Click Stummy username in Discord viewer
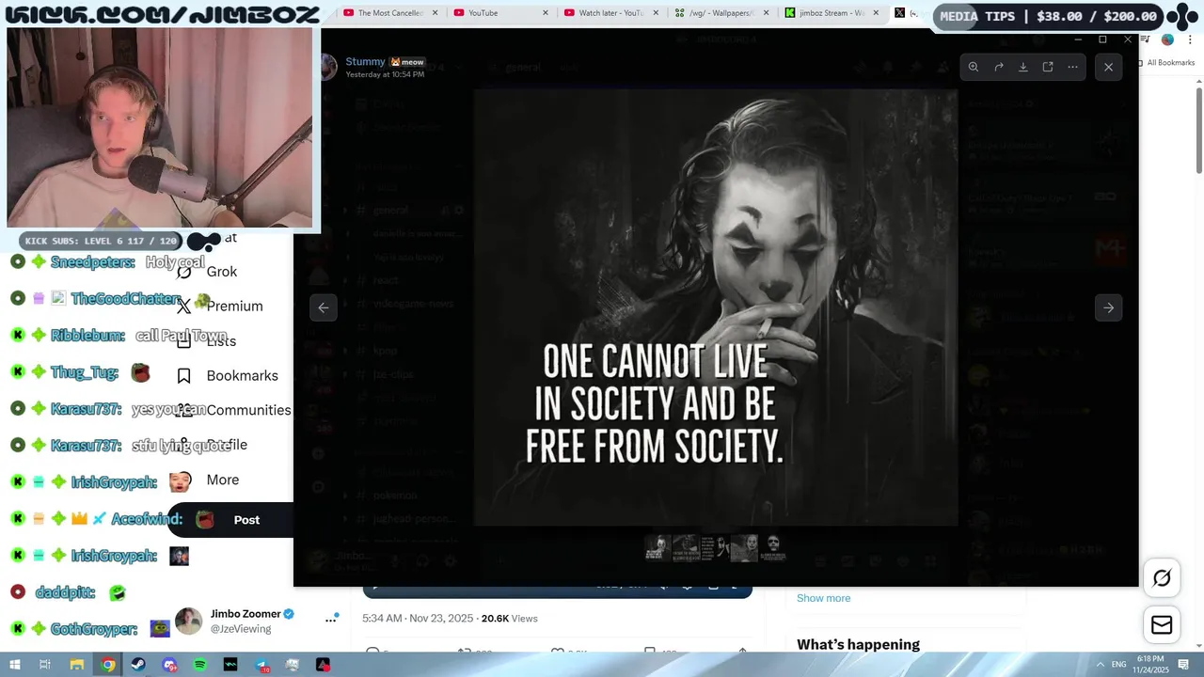Image resolution: width=1204 pixels, height=677 pixels. [365, 62]
